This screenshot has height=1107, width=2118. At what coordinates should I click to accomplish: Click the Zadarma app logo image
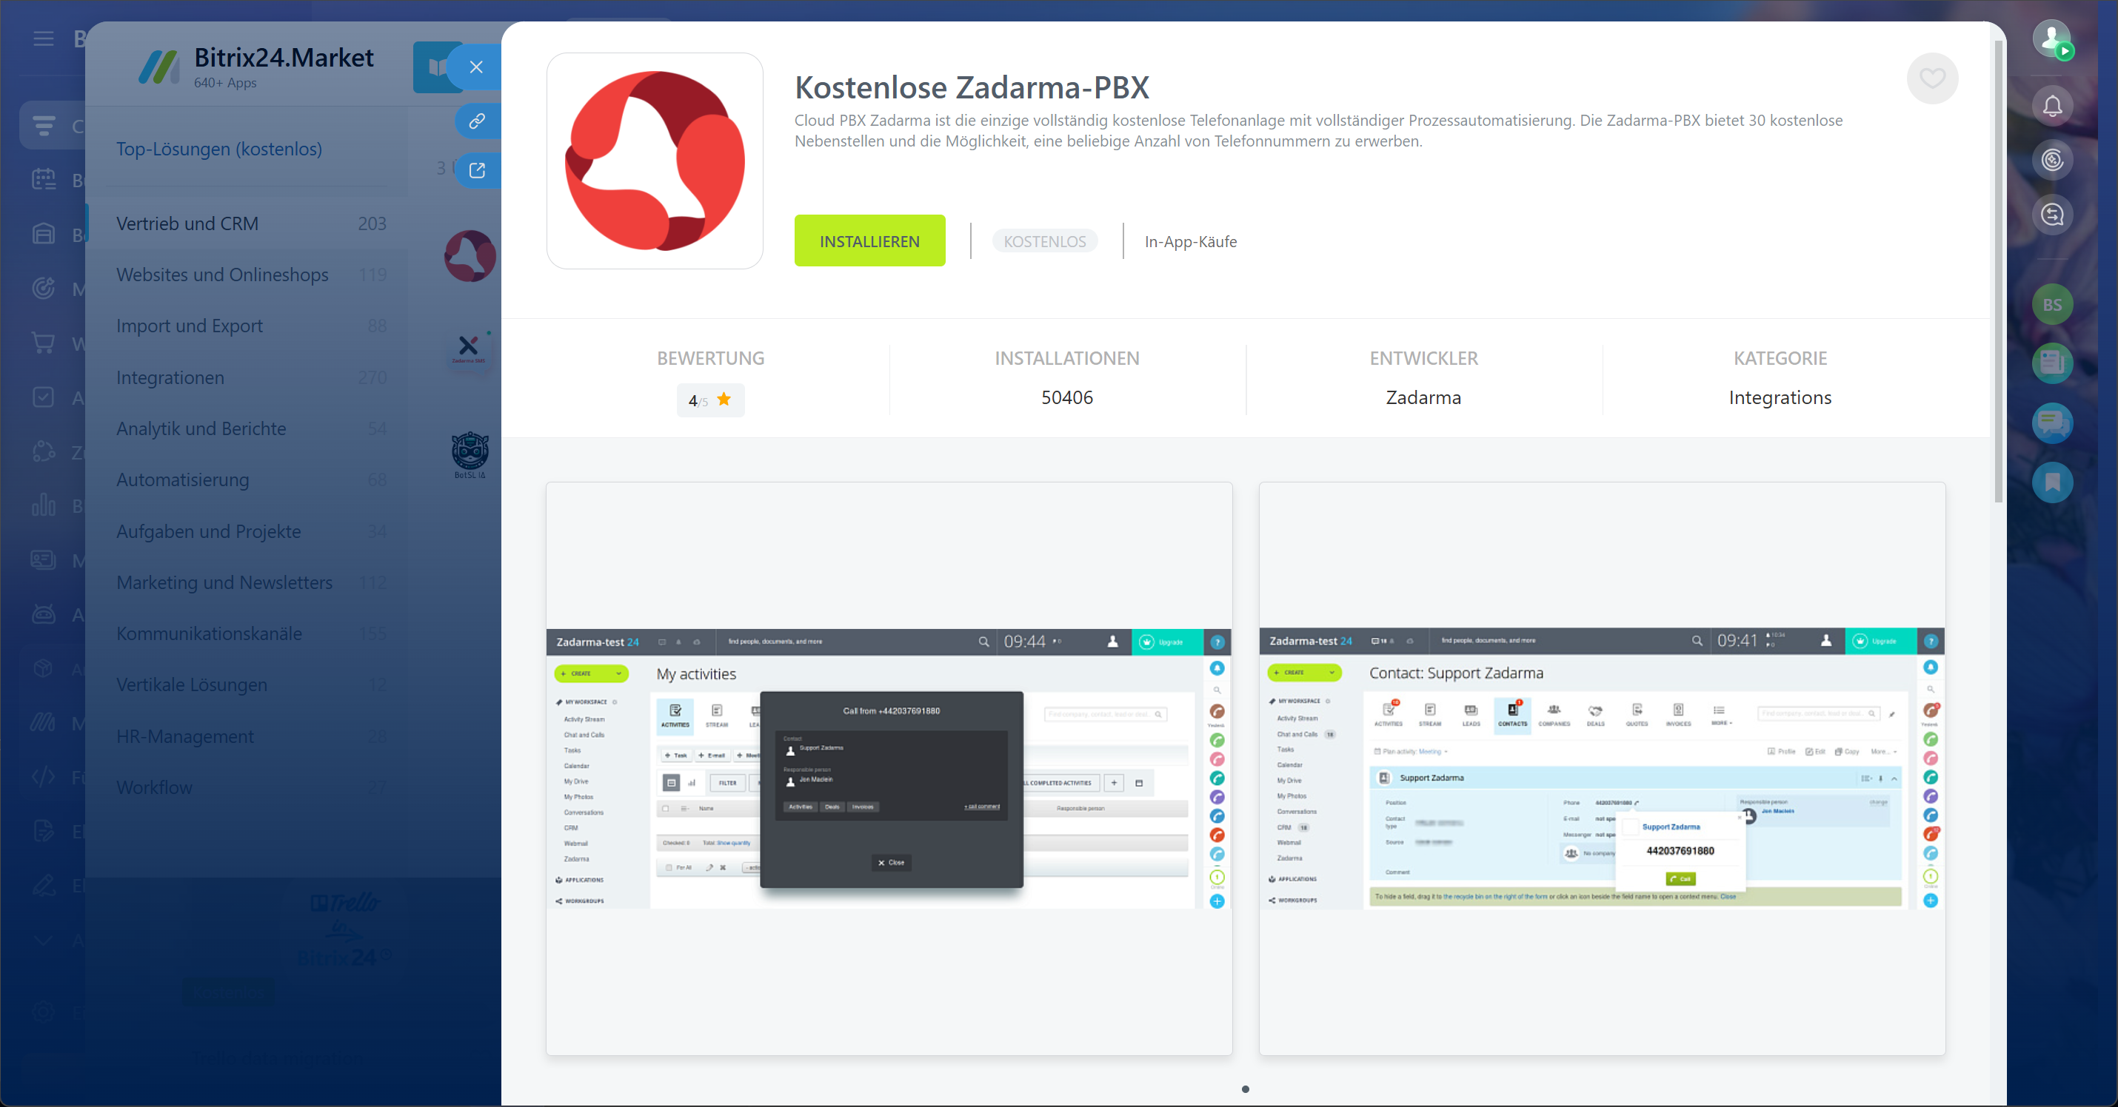tap(655, 161)
